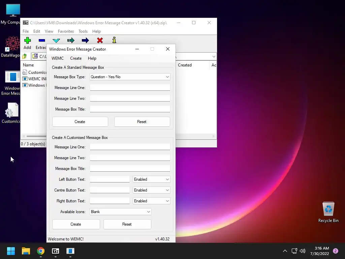Click the 7-Zip Extract minus icon
345x259 pixels.
(41, 40)
